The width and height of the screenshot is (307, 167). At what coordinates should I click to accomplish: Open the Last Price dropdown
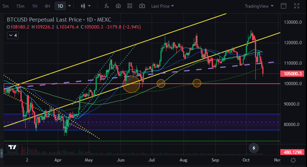pos(163,6)
